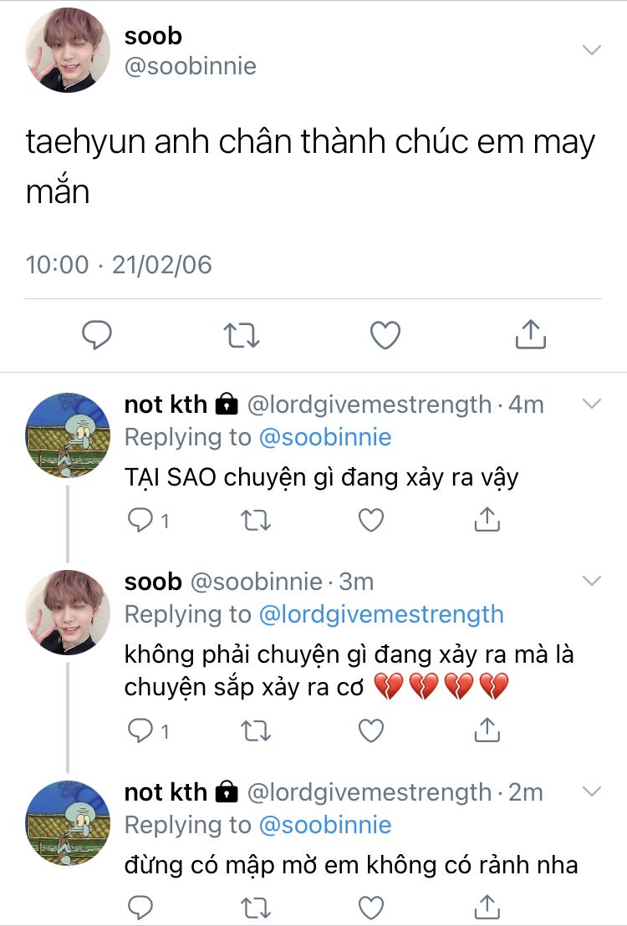Open @lordgivemestrength mention in soob's reply
This screenshot has width=627, height=926.
pos(381,614)
